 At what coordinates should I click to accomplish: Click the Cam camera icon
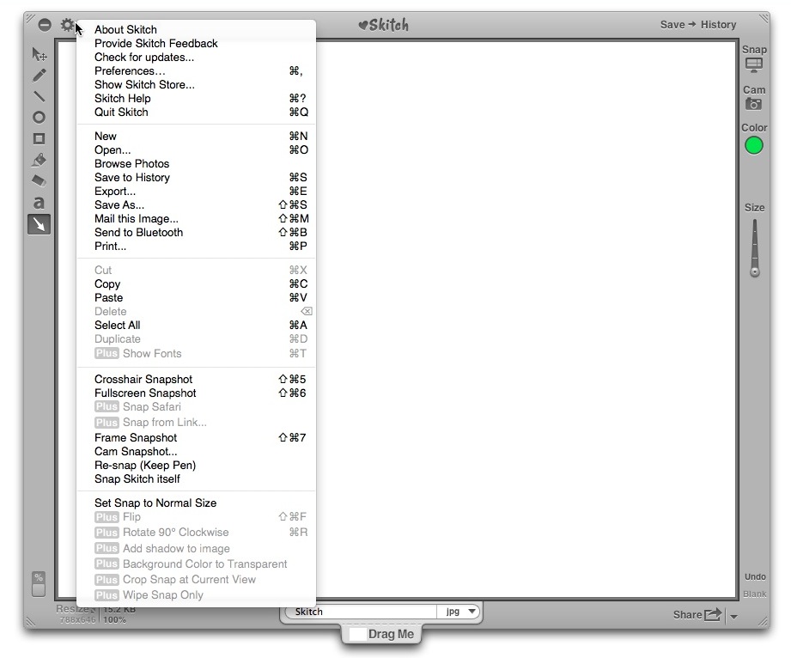pyautogui.click(x=754, y=104)
